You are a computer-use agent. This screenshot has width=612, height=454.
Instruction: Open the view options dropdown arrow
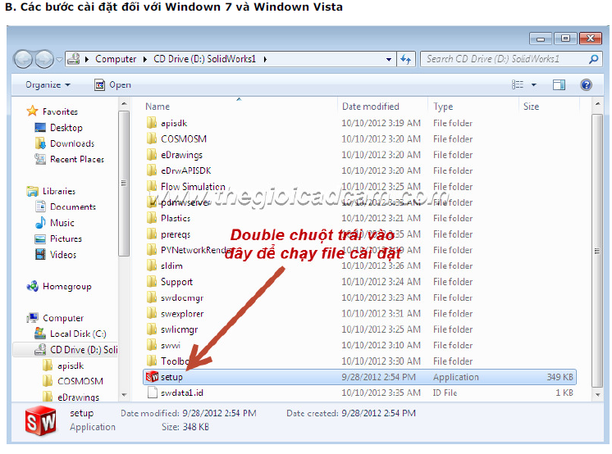(x=533, y=84)
